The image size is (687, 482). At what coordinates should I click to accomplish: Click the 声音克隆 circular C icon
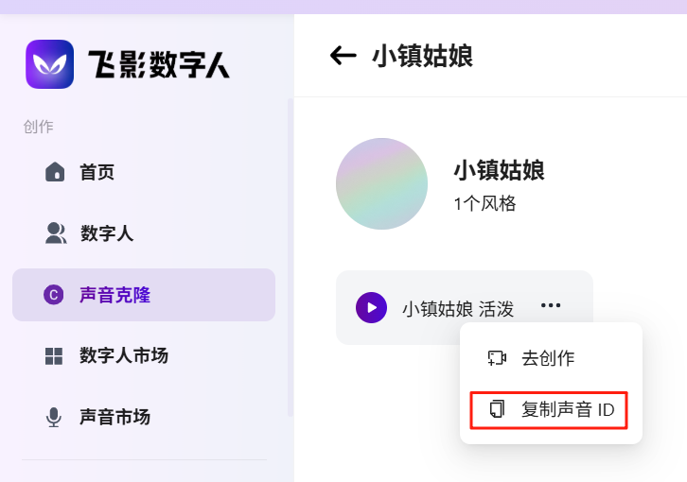pyautogui.click(x=54, y=295)
